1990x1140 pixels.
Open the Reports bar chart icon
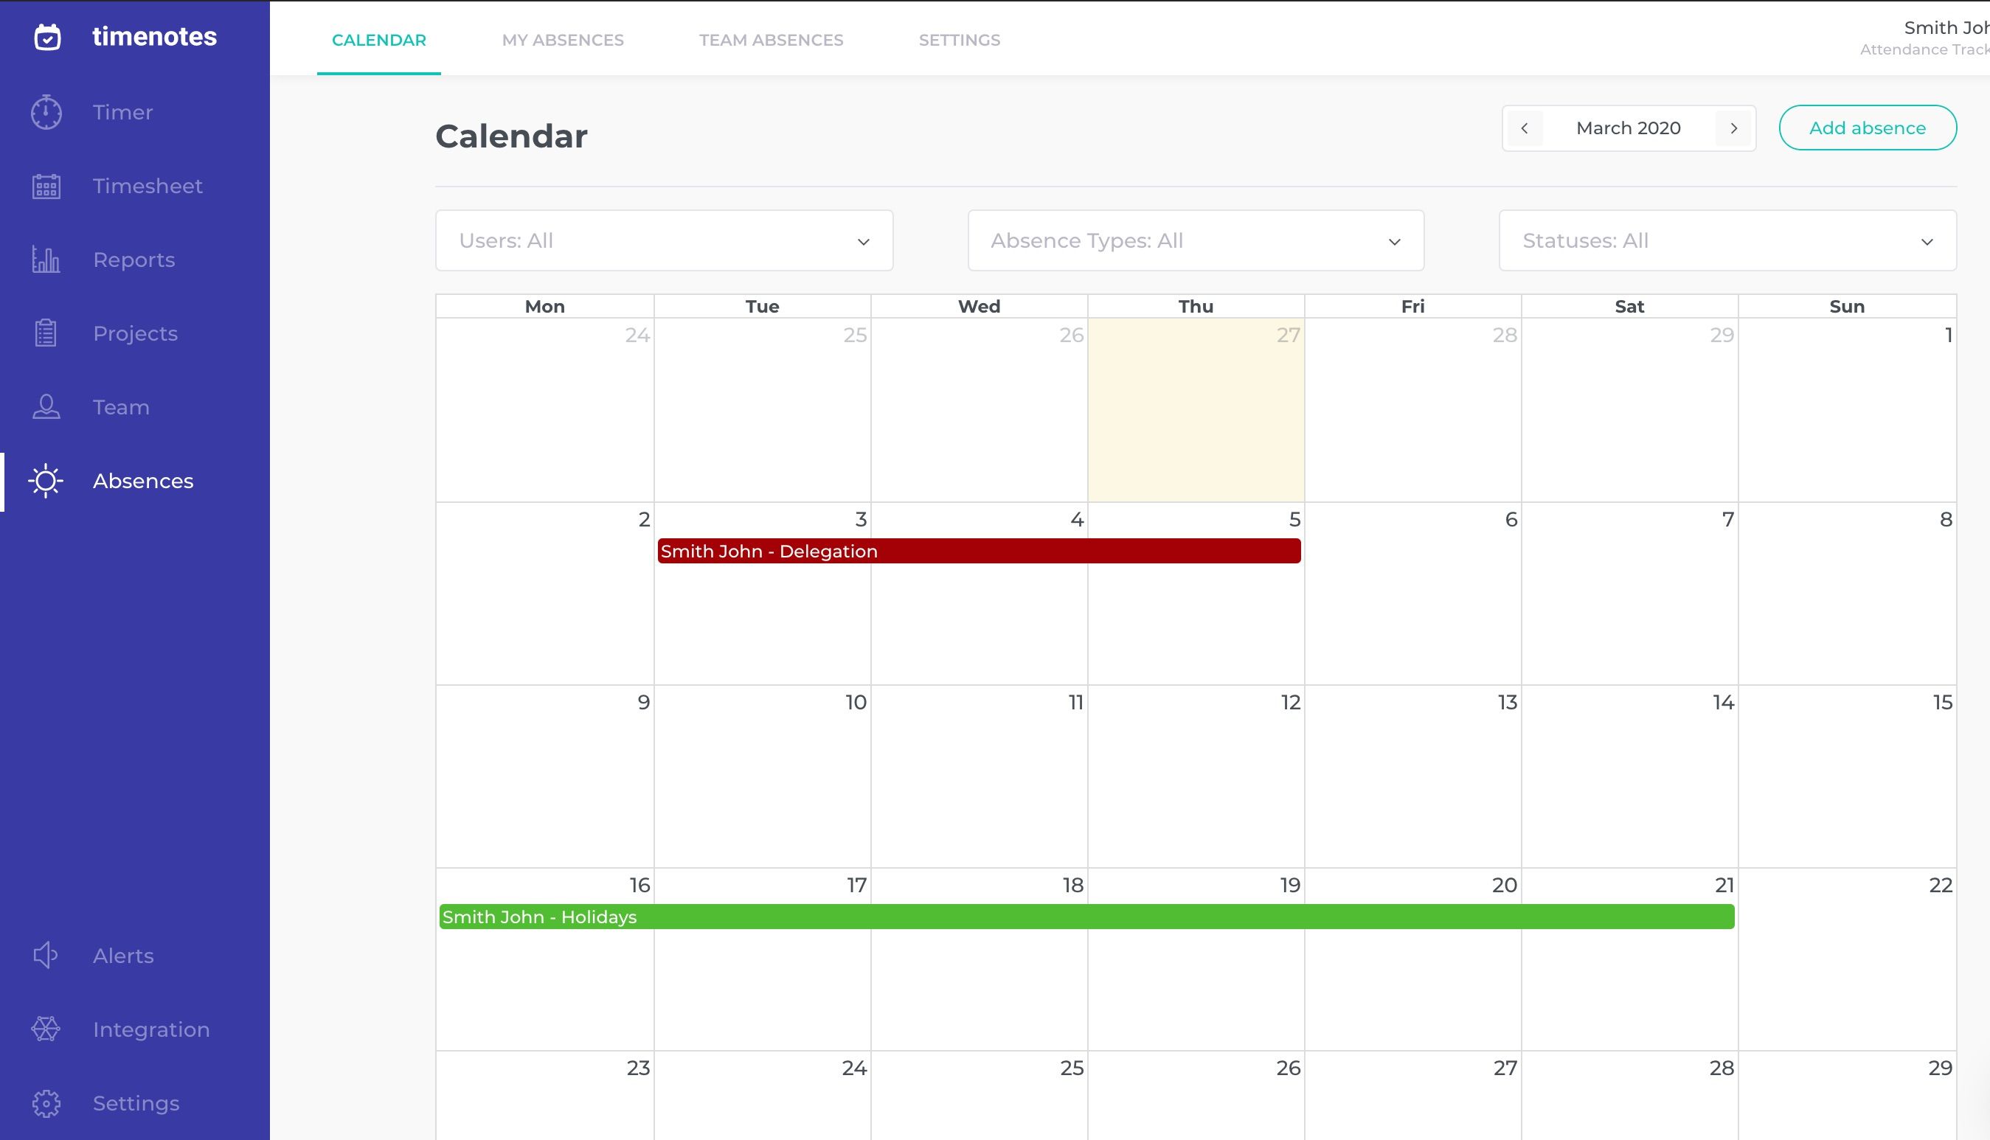46,260
